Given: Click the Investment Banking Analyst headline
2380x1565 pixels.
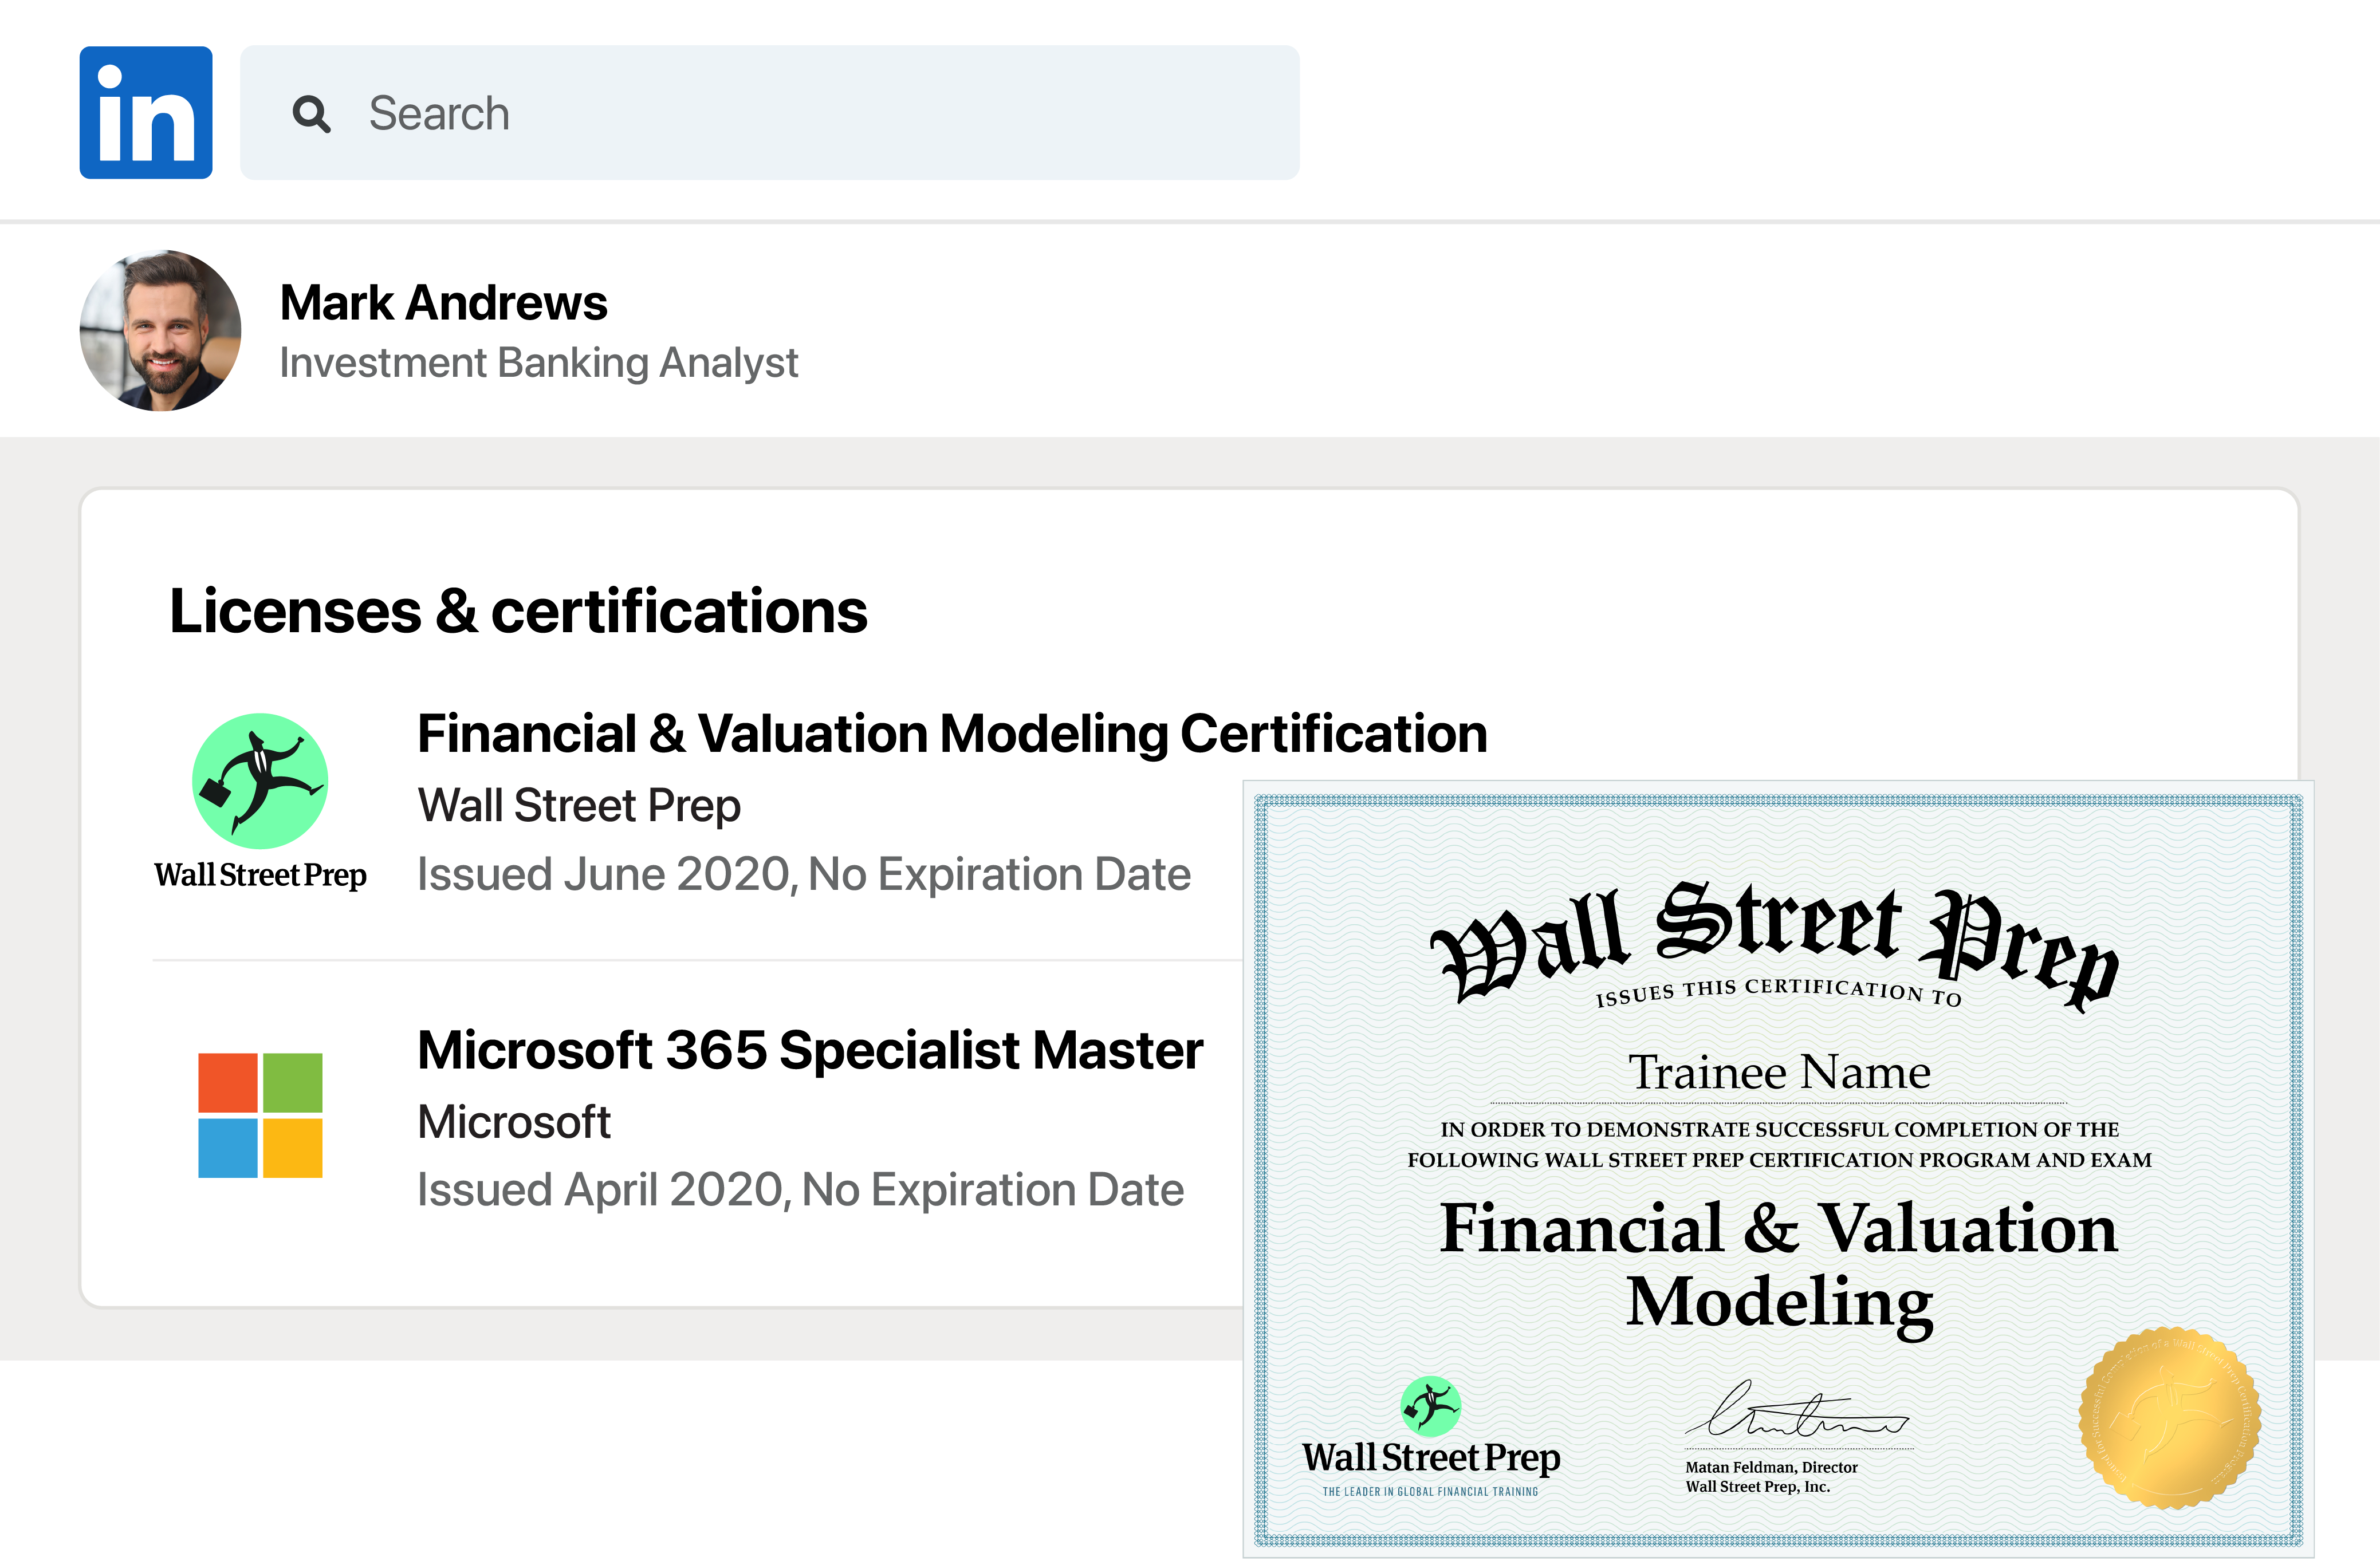Looking at the screenshot, I should click(x=538, y=363).
